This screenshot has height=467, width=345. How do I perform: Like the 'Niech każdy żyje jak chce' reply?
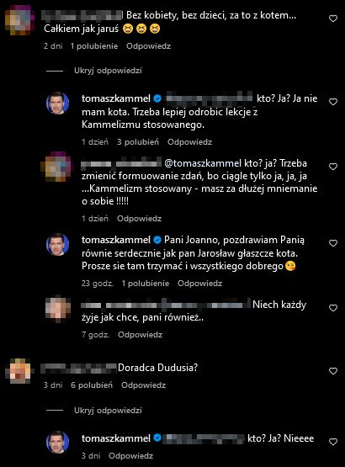click(333, 308)
